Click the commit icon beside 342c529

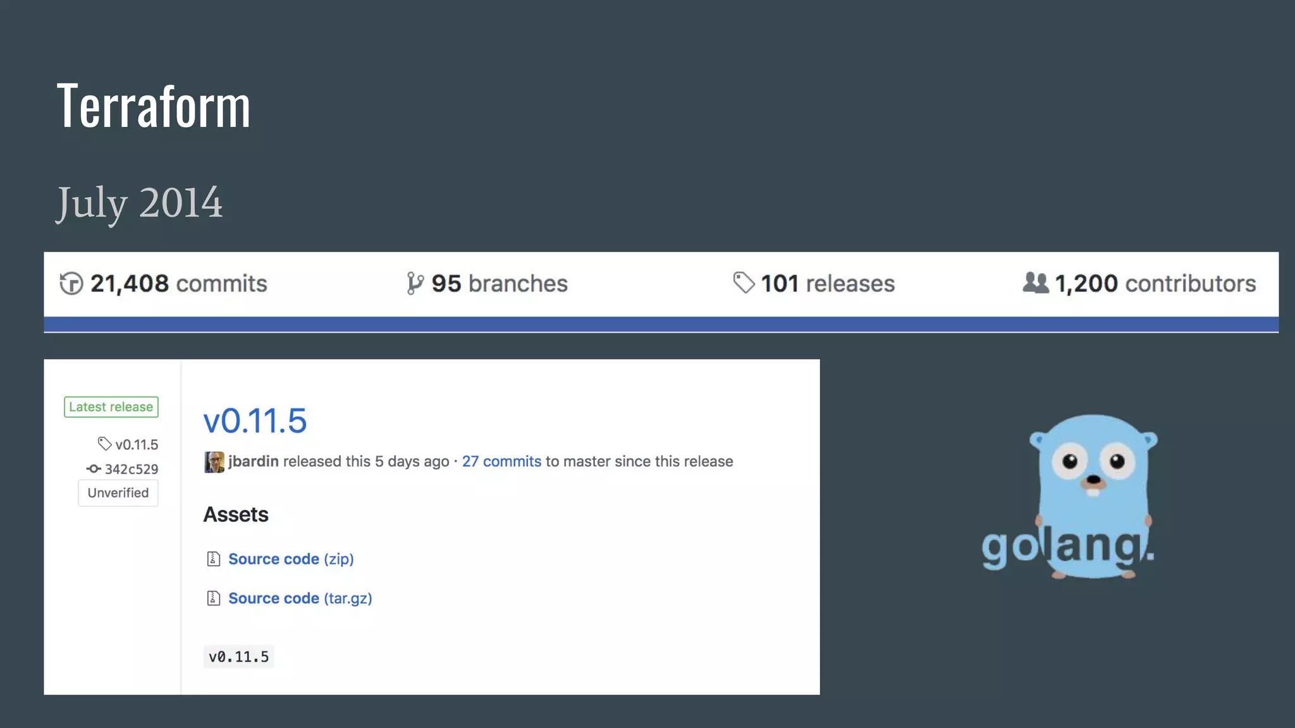point(94,469)
